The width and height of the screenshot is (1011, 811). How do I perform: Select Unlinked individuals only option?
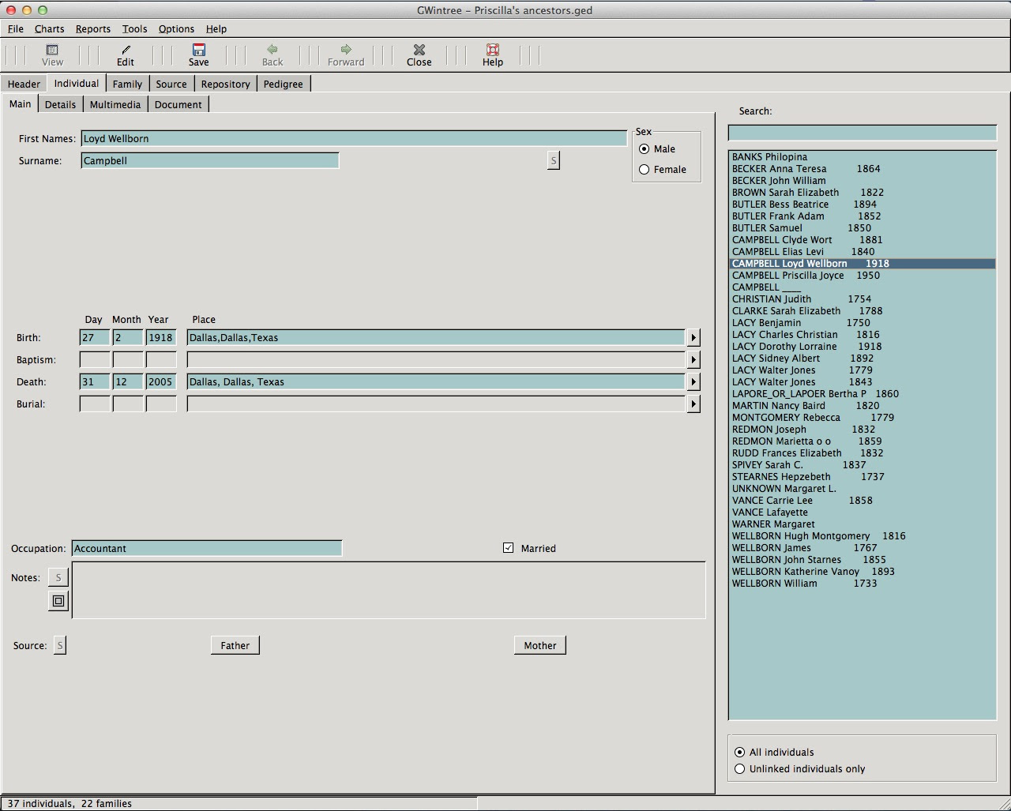tap(740, 769)
